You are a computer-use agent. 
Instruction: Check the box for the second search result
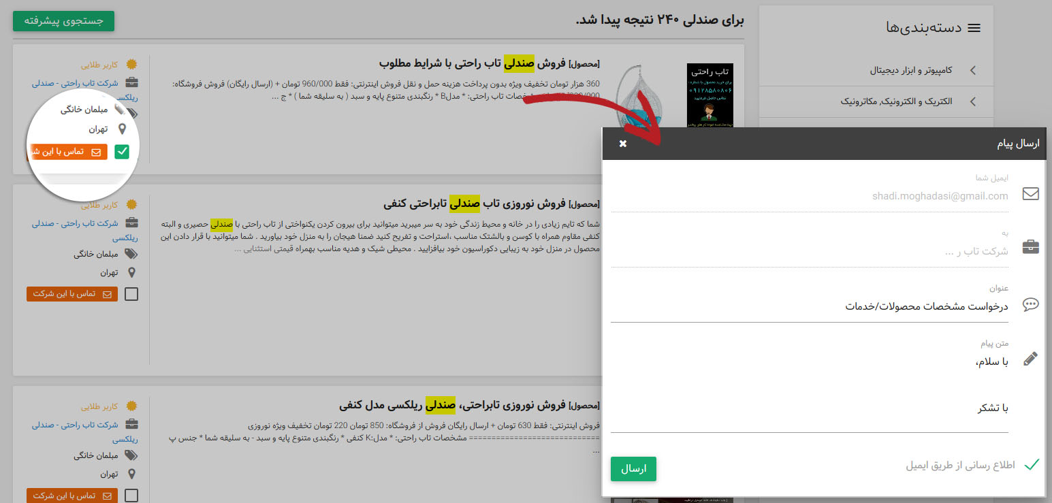click(132, 294)
